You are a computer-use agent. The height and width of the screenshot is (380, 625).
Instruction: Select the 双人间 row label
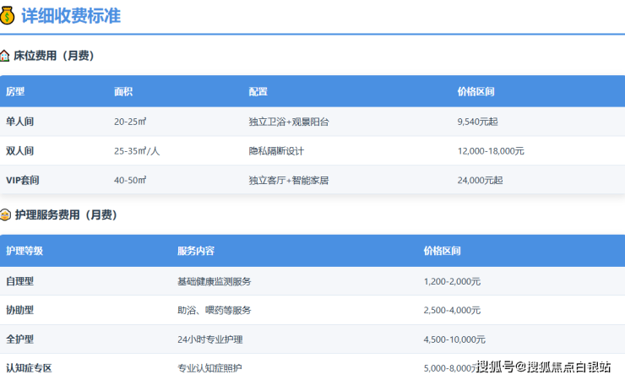[19, 151]
